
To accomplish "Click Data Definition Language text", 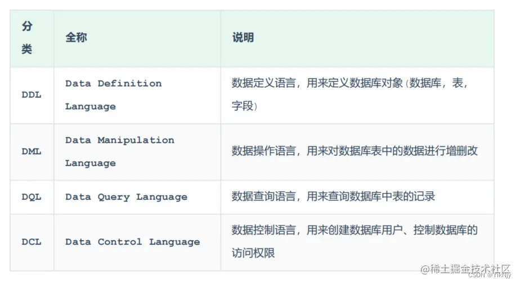I will [114, 95].
